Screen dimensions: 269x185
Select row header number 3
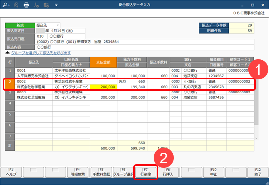coord(10,95)
